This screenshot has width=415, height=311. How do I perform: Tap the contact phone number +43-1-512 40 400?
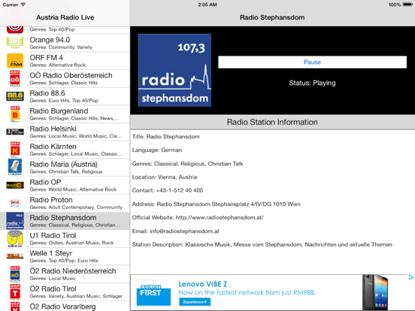coord(180,190)
